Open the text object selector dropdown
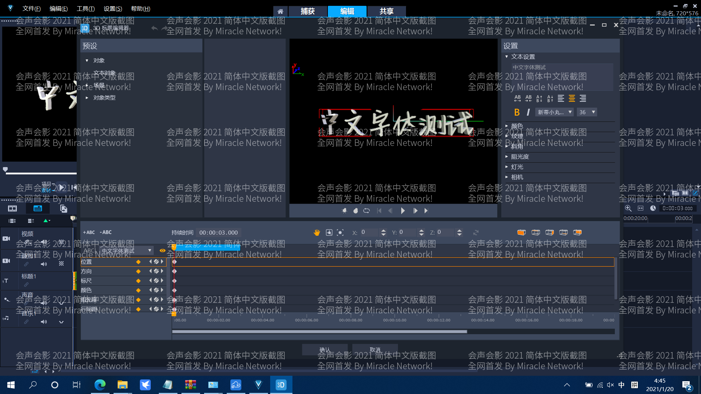 coord(127,251)
